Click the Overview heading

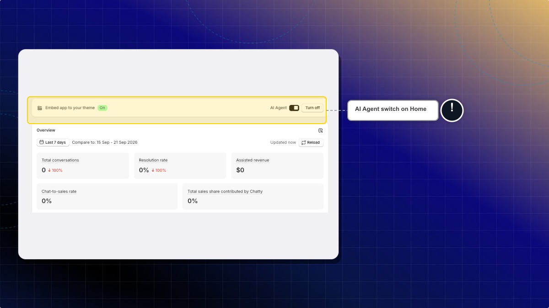pyautogui.click(x=46, y=130)
